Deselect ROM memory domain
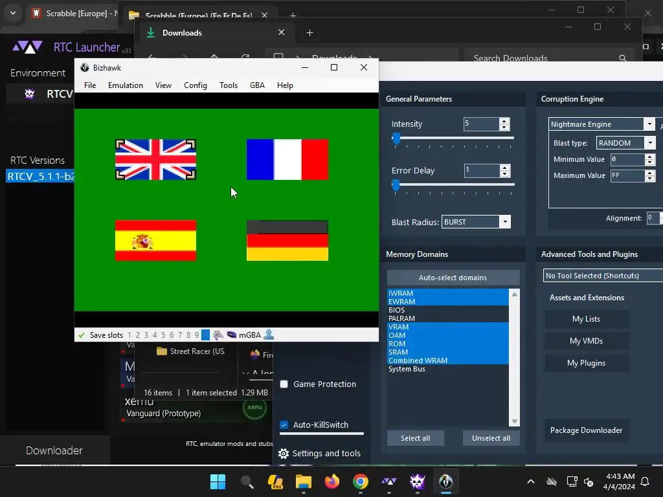The width and height of the screenshot is (663, 497). [448, 344]
